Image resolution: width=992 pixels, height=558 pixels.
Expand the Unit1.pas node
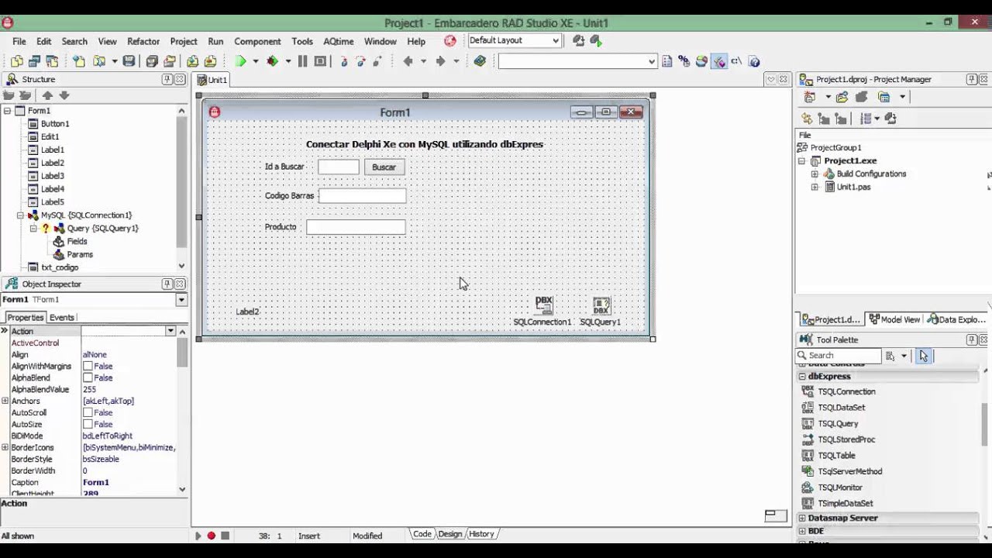pos(815,188)
